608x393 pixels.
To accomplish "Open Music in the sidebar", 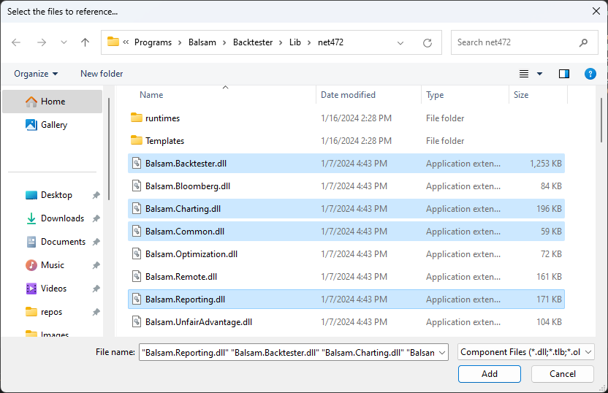I will (x=53, y=265).
